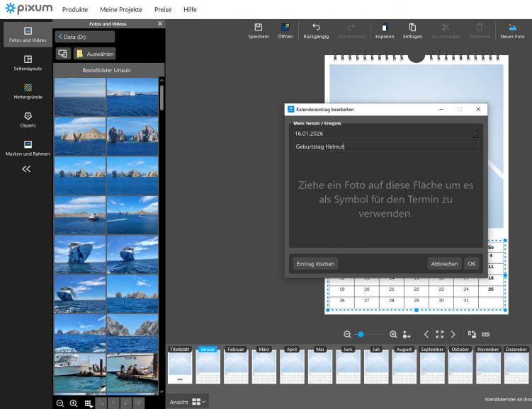Viewport: 532px width, 409px height.
Task: Zoom in on photo thumbnails with the magnifier plus
Action: 74,403
